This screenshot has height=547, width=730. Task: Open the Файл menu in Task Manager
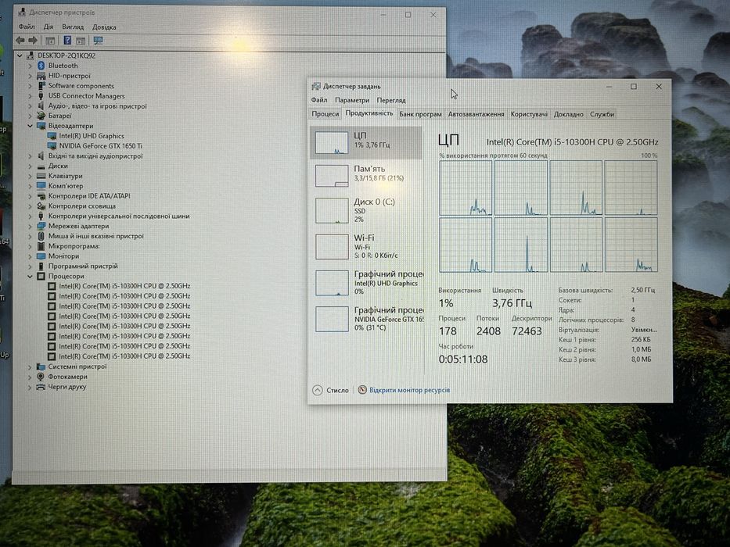pos(319,100)
